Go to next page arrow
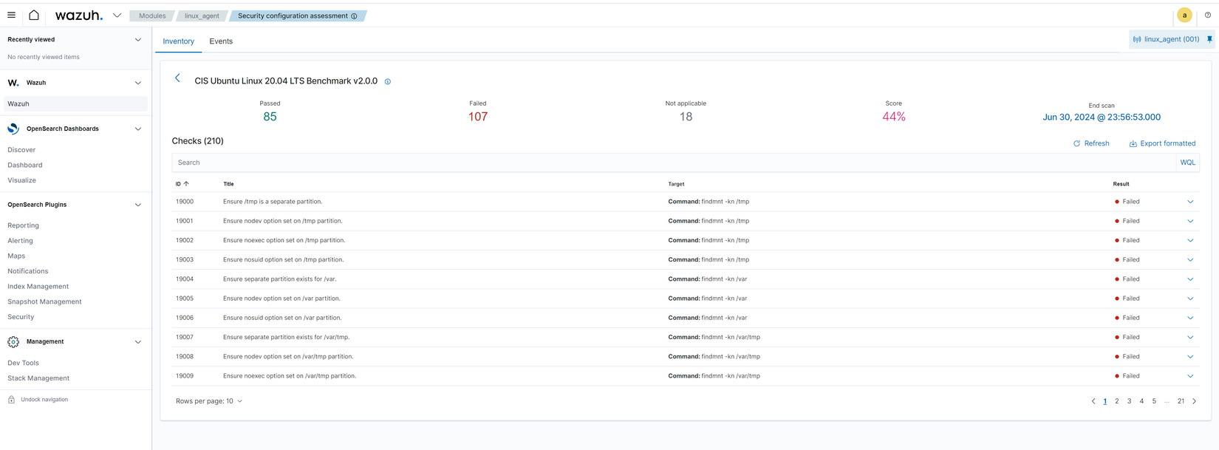Screen dimensions: 1219x450 click(1194, 401)
